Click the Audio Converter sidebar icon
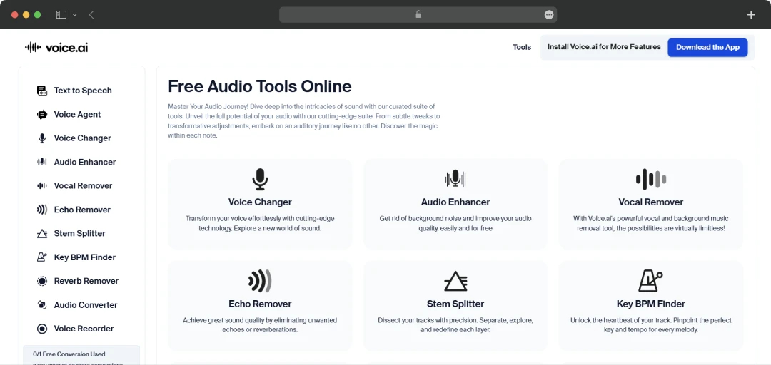This screenshot has width=771, height=365. point(42,305)
